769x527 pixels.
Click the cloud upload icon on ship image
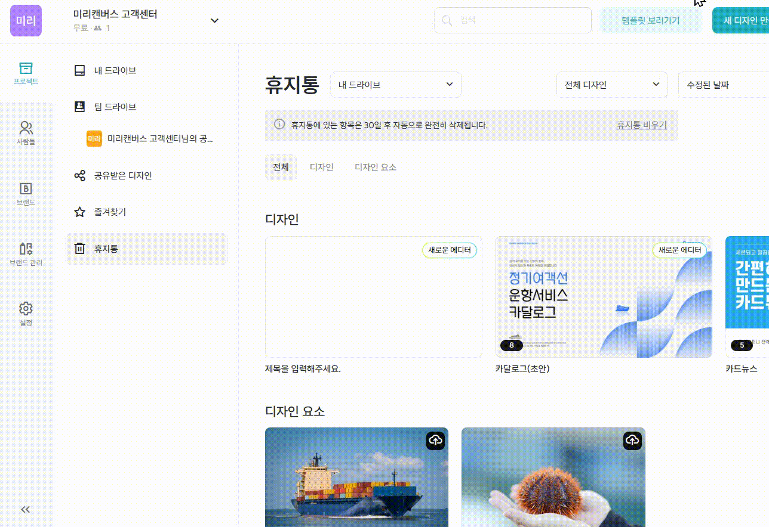click(x=435, y=441)
